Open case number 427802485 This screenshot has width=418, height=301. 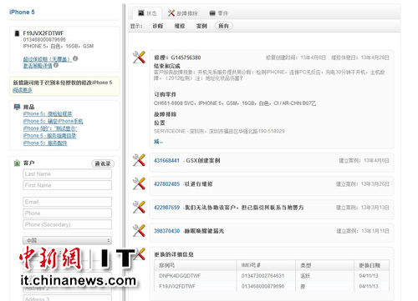click(166, 184)
